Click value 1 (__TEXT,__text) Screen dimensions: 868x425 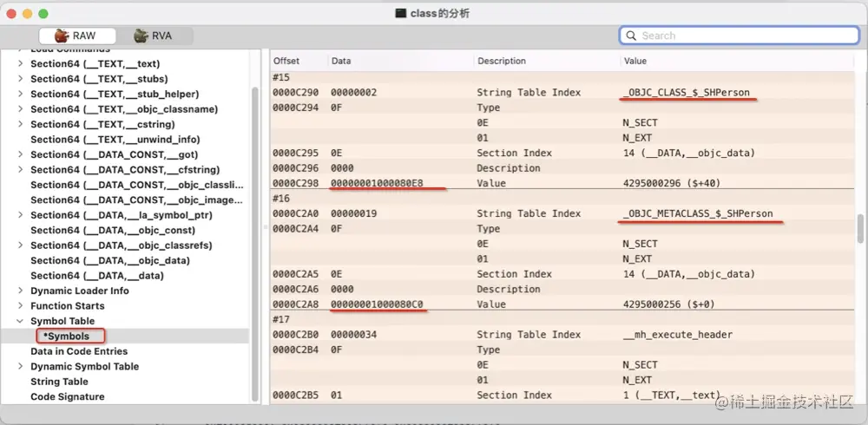click(x=672, y=396)
